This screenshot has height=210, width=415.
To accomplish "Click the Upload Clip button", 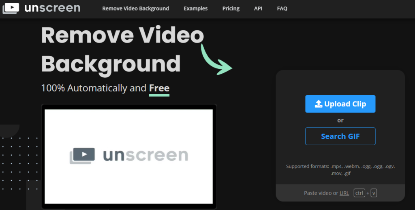I will 340,104.
